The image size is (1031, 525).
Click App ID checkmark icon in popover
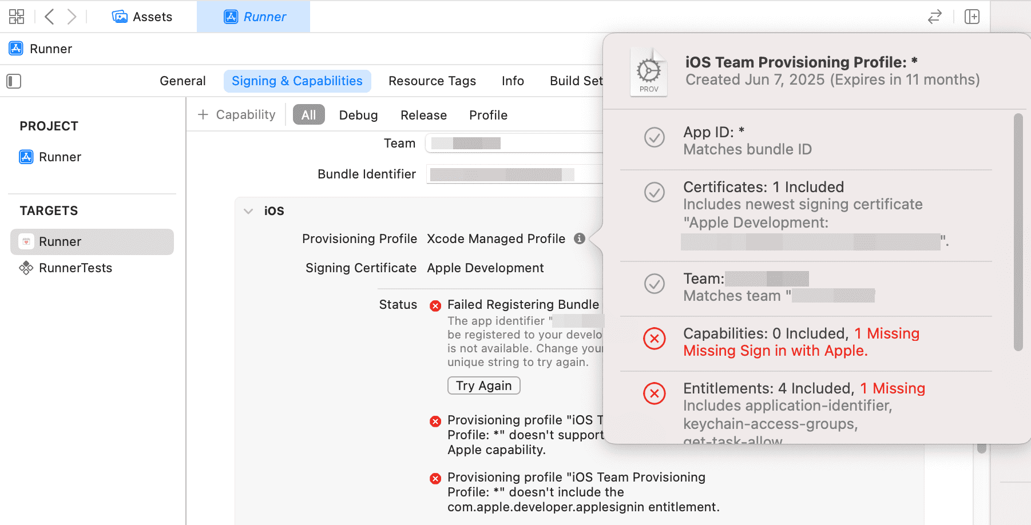(655, 137)
